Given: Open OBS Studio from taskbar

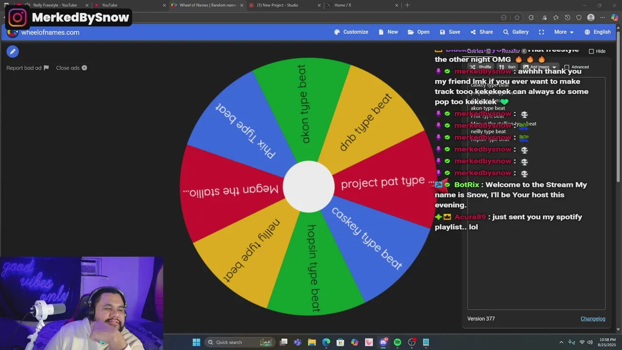Looking at the screenshot, I should point(412,342).
